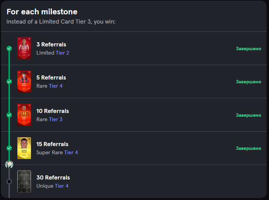Click Завершено status for 3 Referrals

click(248, 49)
